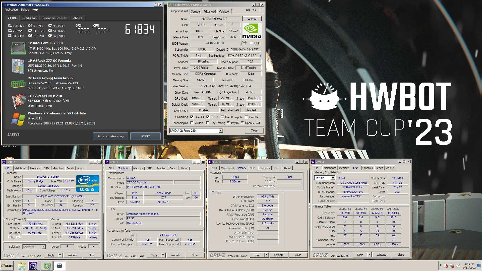Viewport: 482px width, 271px height.
Task: Toggle the DirectML checkbox
Action: pyautogui.click(x=246, y=117)
